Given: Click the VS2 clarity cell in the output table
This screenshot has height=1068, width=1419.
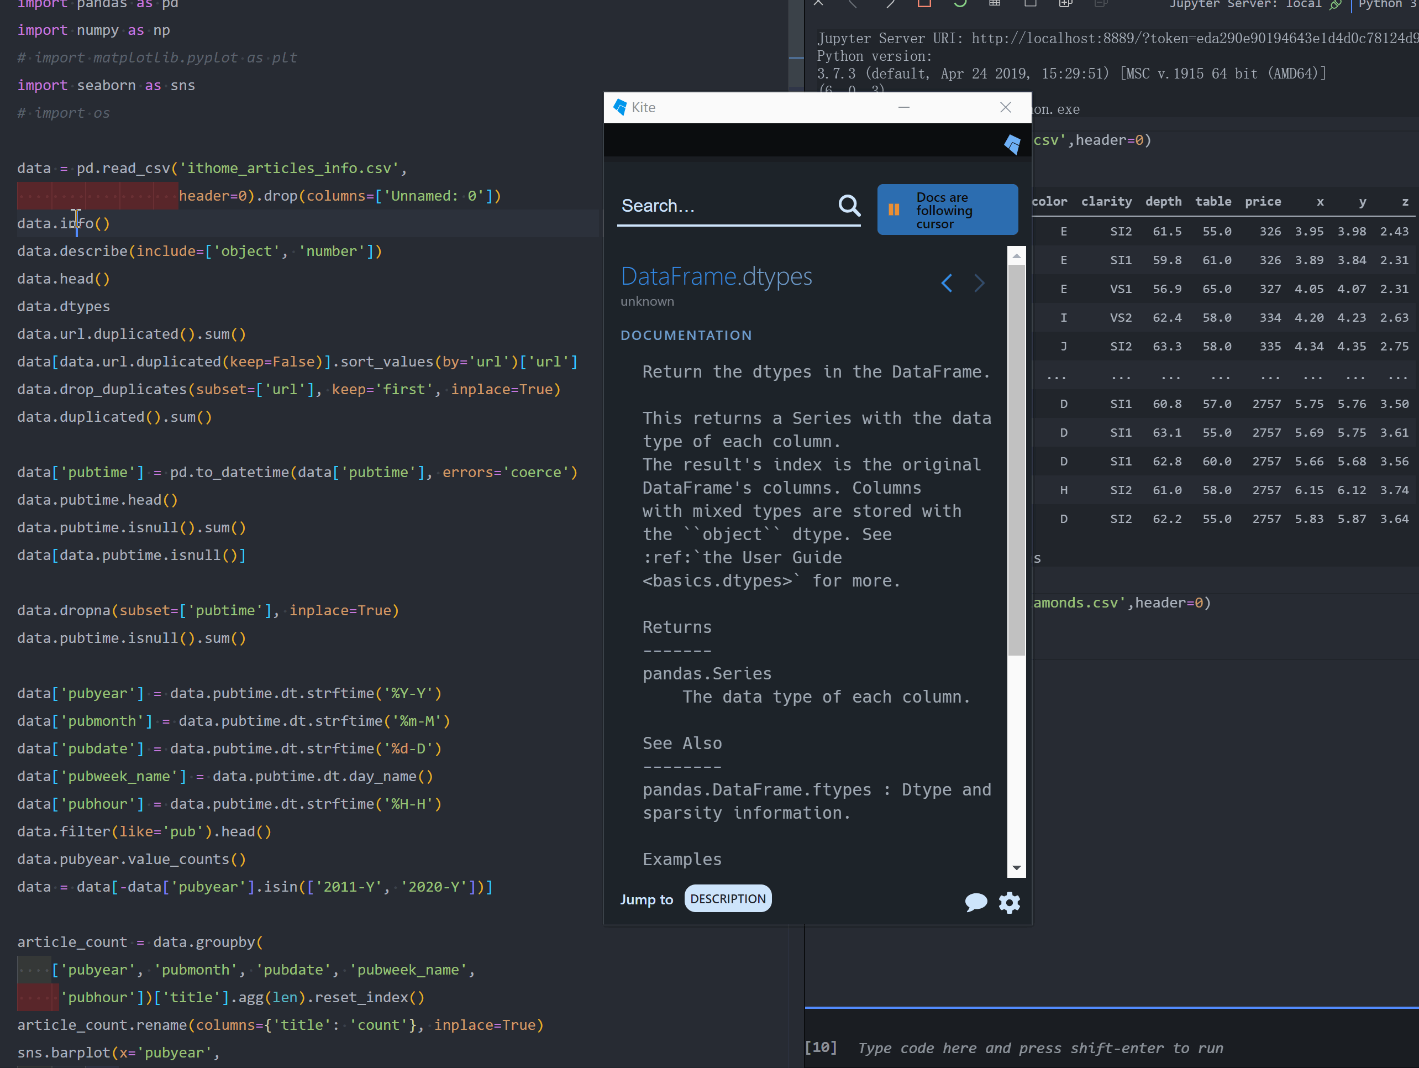Looking at the screenshot, I should coord(1121,318).
